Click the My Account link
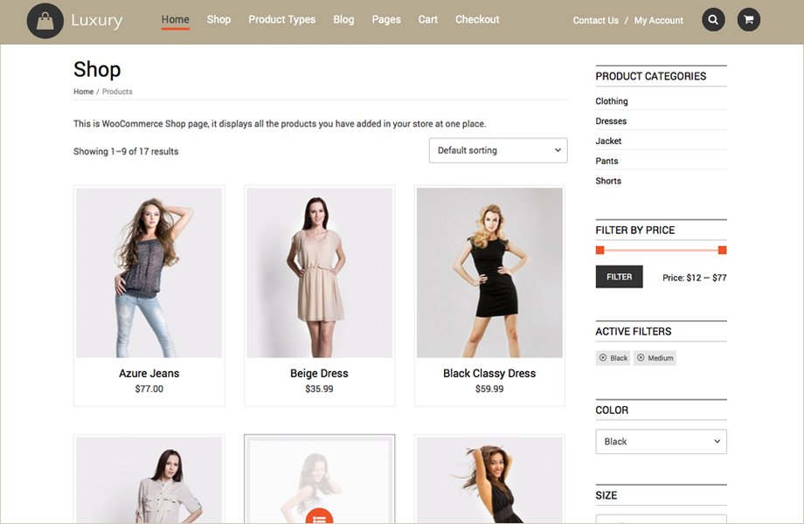This screenshot has height=524, width=804. [x=658, y=20]
